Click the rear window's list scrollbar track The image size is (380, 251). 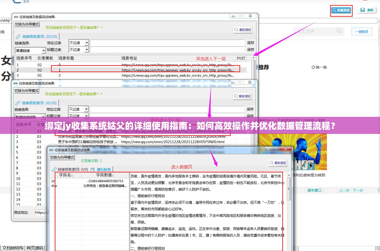click(254, 69)
